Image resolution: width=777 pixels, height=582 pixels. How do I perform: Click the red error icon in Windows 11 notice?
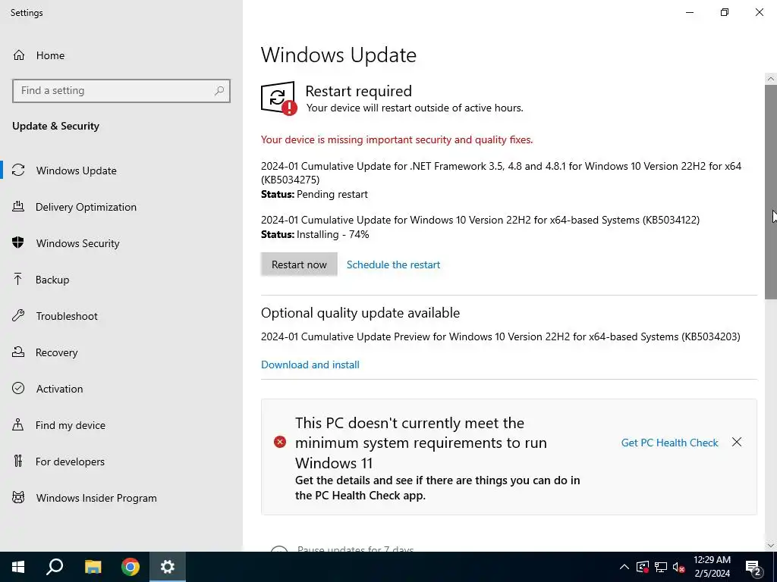tap(280, 442)
